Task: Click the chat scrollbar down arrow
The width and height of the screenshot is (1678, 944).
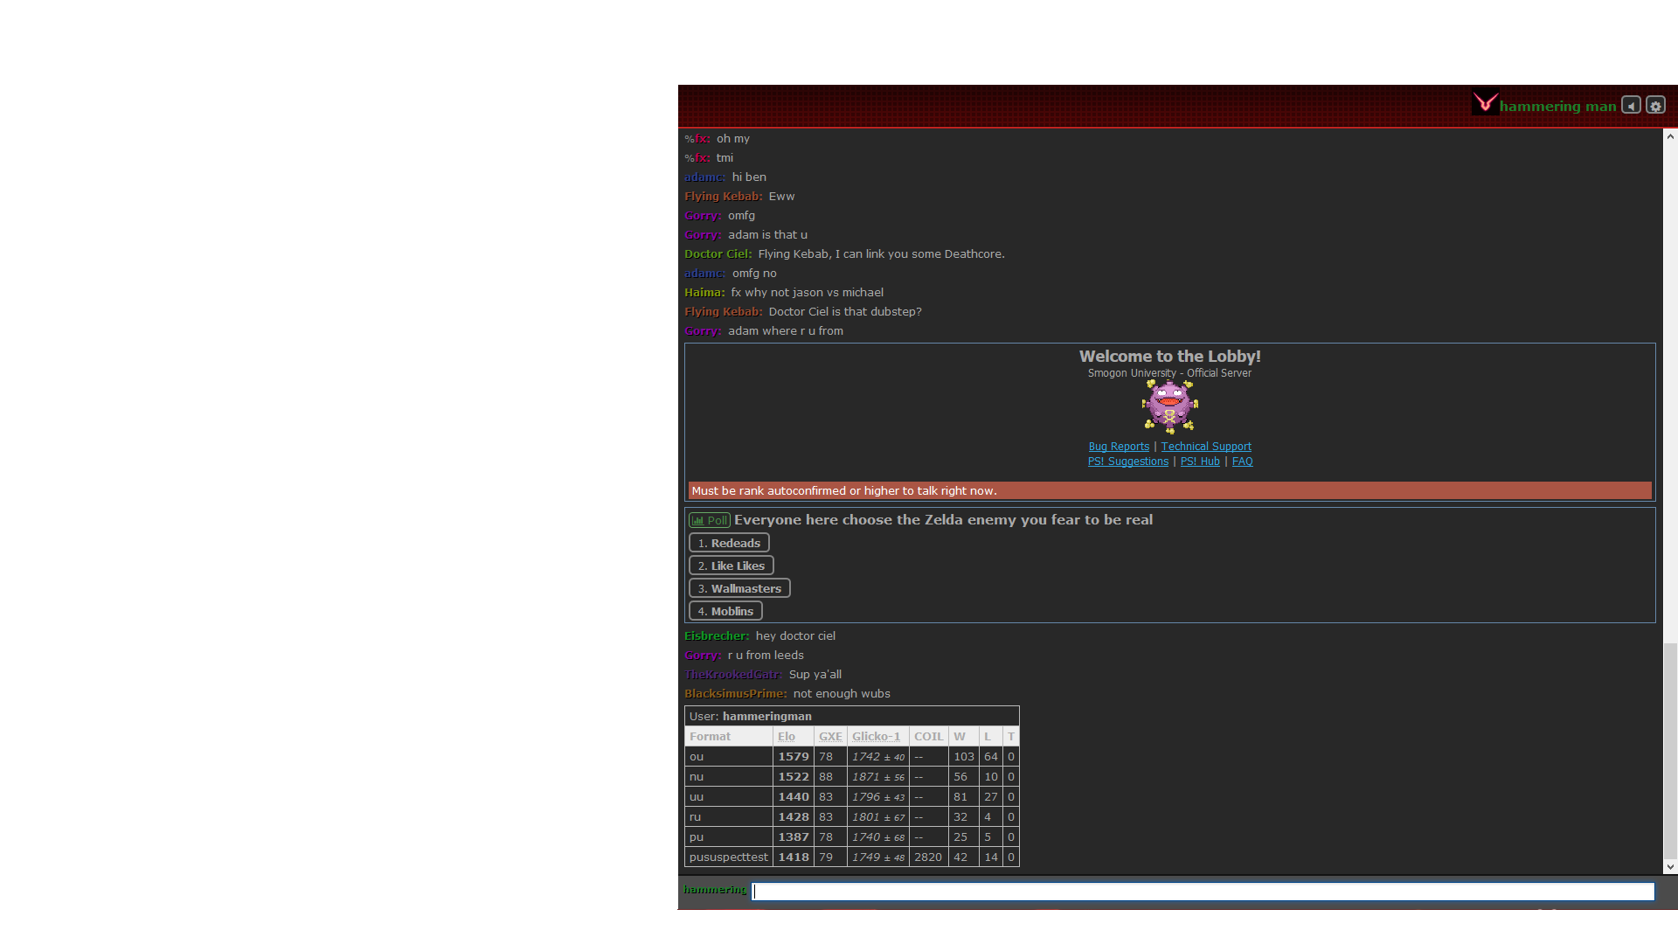Action: 1670,867
